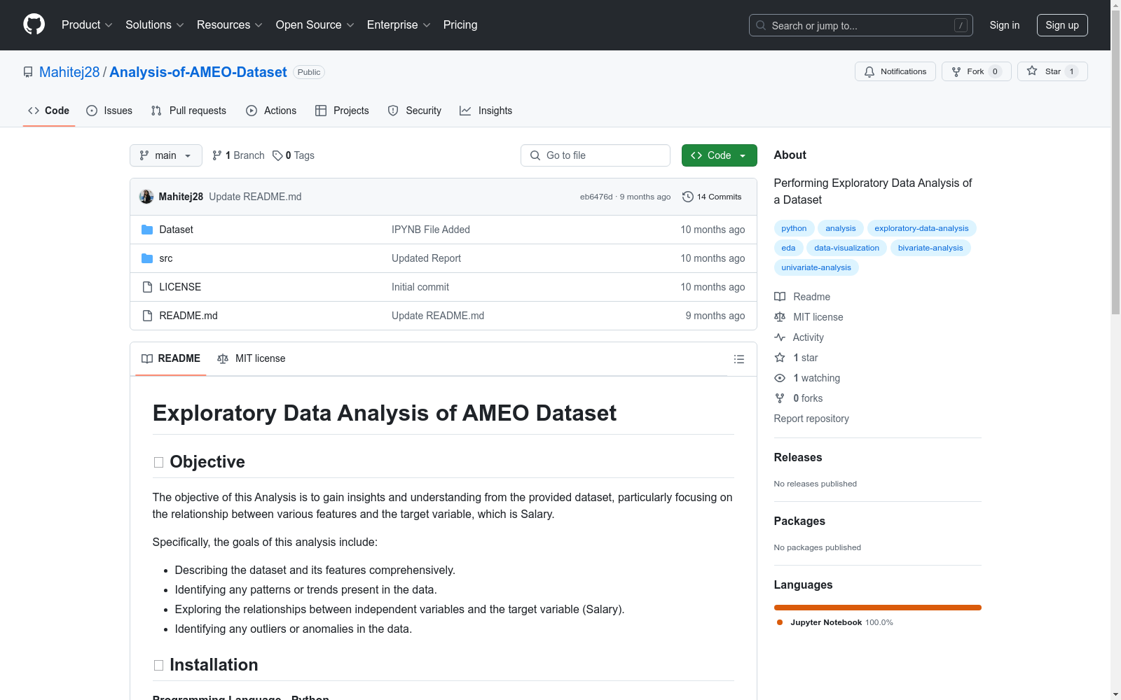Image resolution: width=1121 pixels, height=700 pixels.
Task: Switch to the MIT license tab
Action: coord(252,358)
